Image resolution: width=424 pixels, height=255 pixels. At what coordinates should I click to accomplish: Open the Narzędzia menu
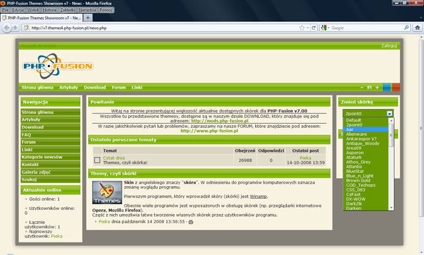(87, 10)
